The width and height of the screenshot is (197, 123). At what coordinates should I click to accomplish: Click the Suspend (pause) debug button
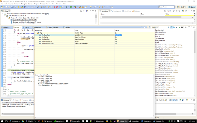click(52, 7)
